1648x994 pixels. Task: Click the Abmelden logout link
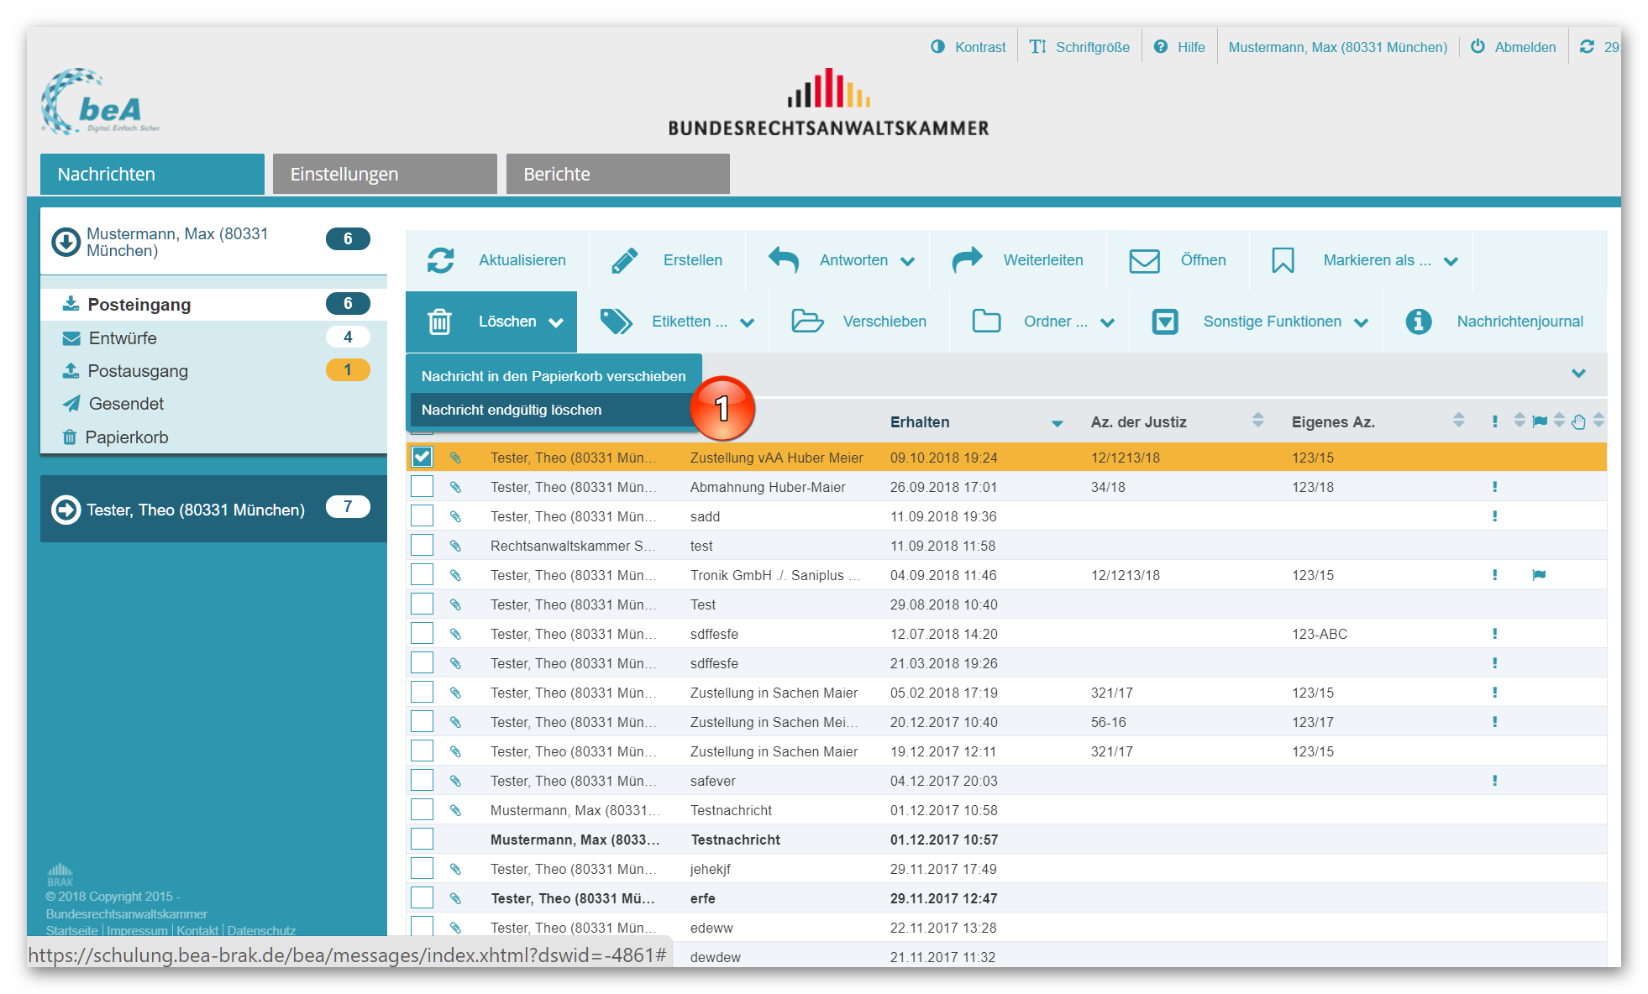[x=1525, y=47]
